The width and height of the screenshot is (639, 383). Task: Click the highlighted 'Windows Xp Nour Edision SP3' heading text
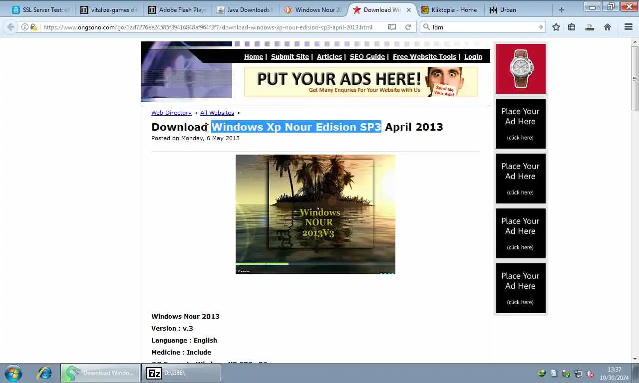[296, 127]
